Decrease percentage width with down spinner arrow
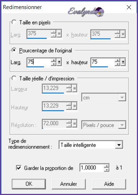Image resolution: width=138 pixels, height=195 pixels. coord(54,64)
